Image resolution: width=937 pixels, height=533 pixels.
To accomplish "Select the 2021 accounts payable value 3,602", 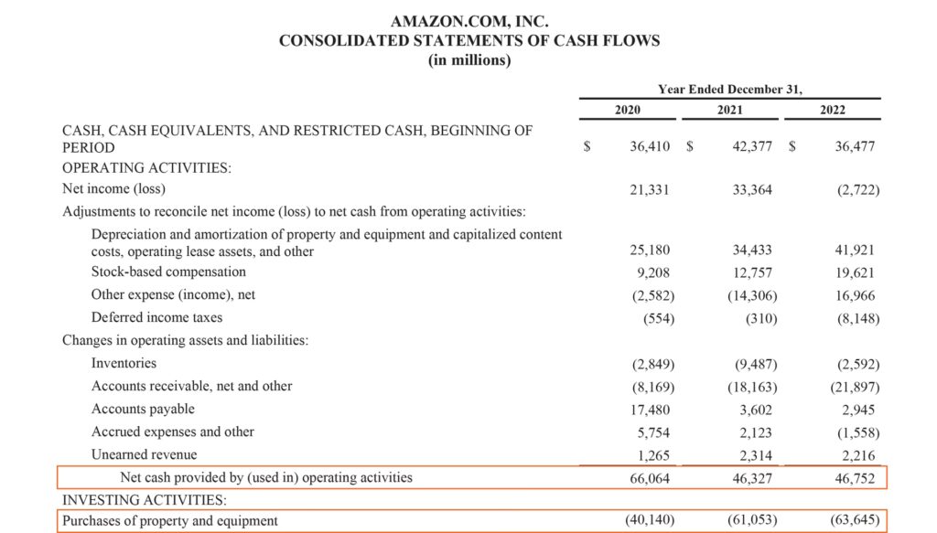I will pyautogui.click(x=758, y=409).
